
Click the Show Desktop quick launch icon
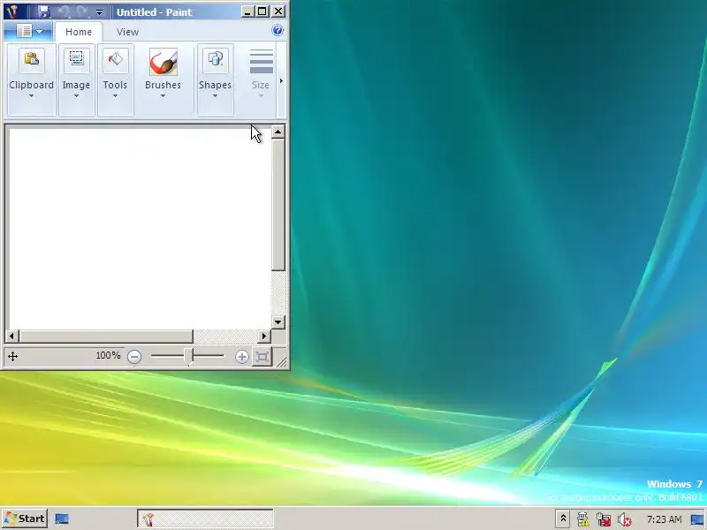coord(62,519)
